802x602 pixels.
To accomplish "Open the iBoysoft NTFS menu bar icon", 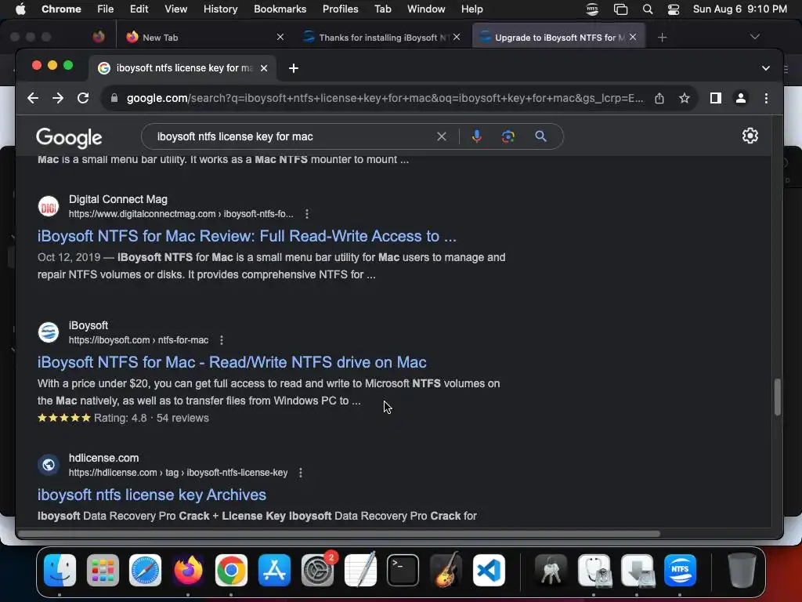I will pyautogui.click(x=592, y=9).
